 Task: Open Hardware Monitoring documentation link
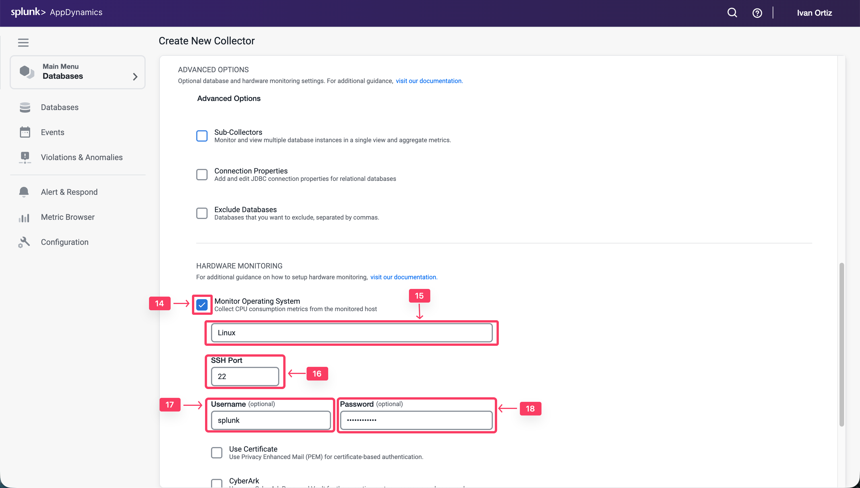[x=404, y=277]
